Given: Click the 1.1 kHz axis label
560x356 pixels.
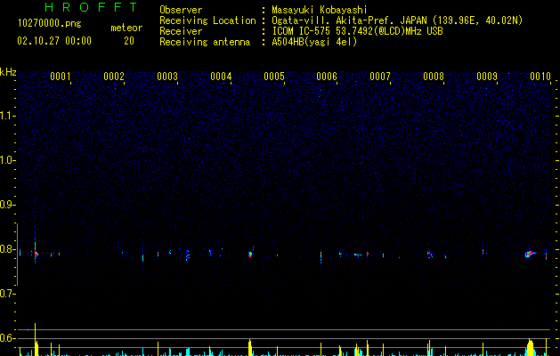Looking at the screenshot, I should point(8,116).
